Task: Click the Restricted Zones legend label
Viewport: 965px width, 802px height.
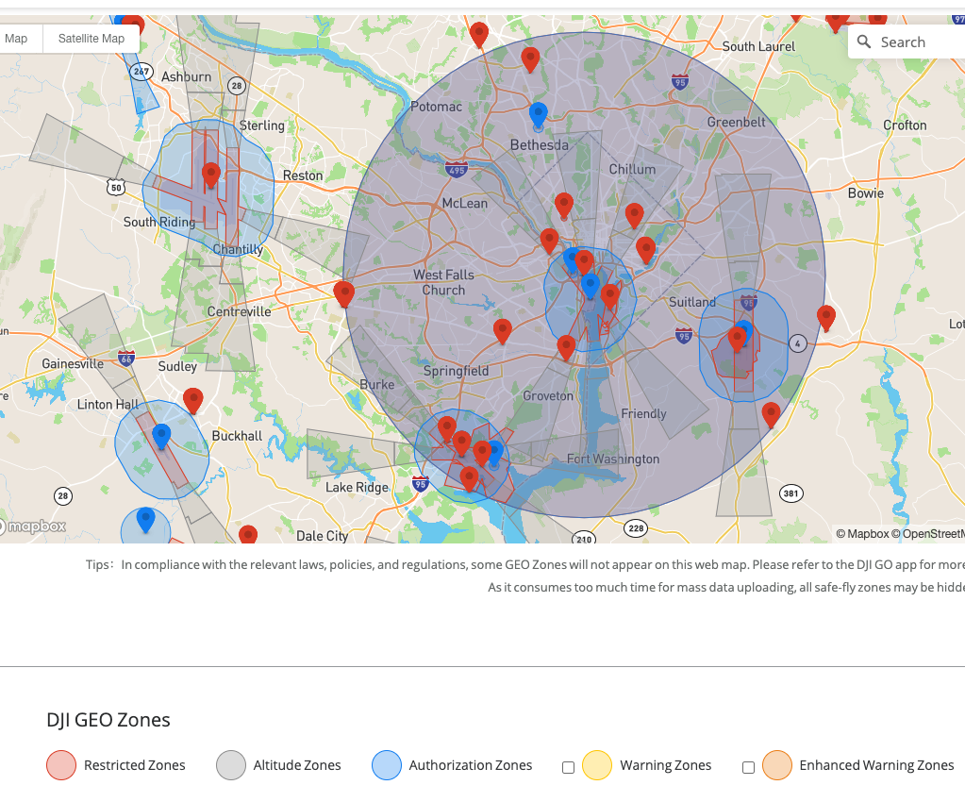Action: 134,765
